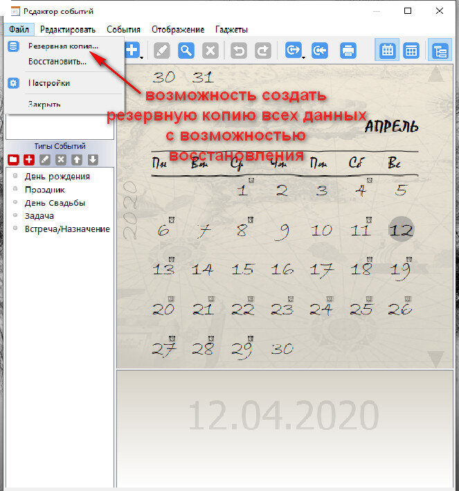
Task: Open the События menu
Action: coord(123,30)
